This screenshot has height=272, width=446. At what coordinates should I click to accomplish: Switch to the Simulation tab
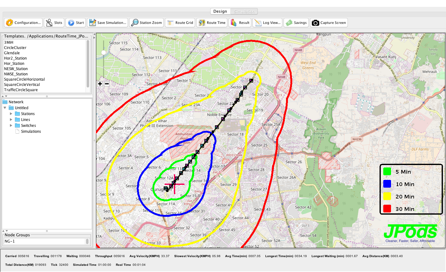tap(244, 11)
